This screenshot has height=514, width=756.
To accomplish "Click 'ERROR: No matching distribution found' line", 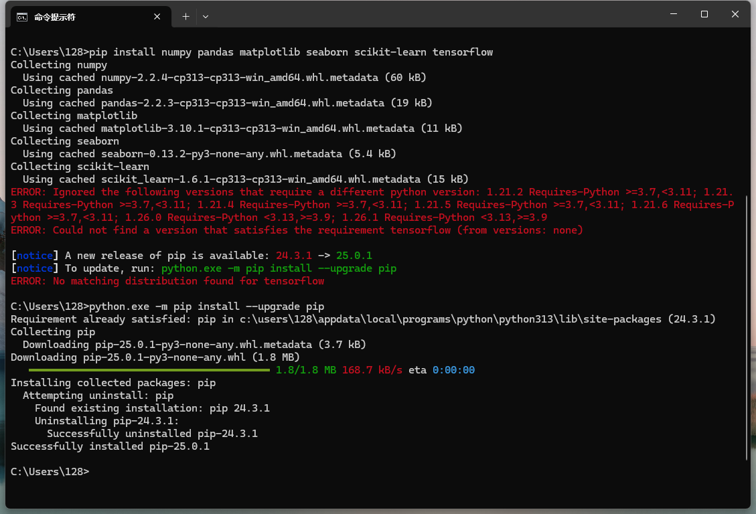I will click(167, 281).
